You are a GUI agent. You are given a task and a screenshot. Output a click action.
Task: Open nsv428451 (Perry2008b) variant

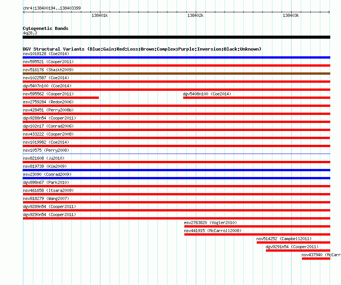(x=48, y=110)
